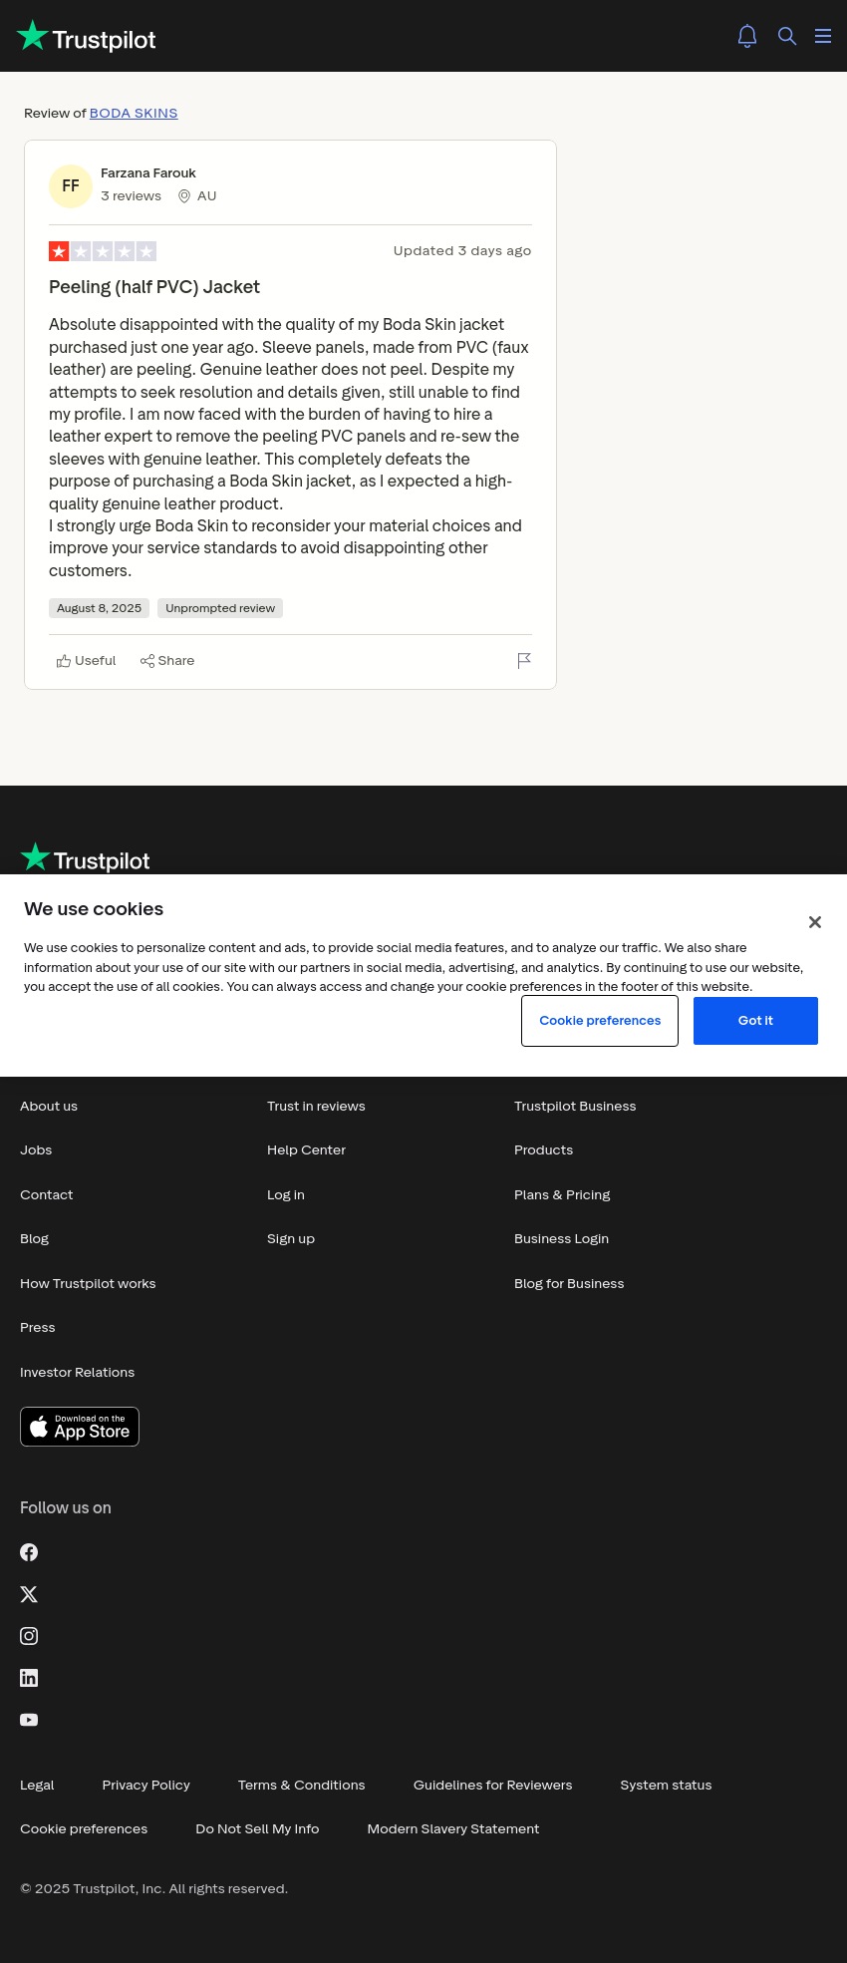Go to About us
This screenshot has height=1963, width=847.
coord(49,1107)
